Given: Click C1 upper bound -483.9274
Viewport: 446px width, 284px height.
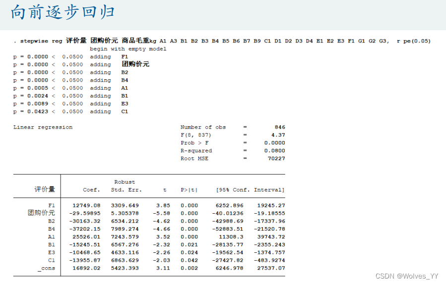Looking at the screenshot, I should coord(269,260).
